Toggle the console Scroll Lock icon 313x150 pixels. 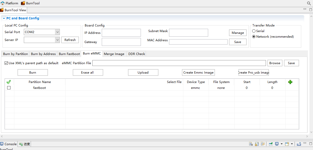tap(257, 144)
